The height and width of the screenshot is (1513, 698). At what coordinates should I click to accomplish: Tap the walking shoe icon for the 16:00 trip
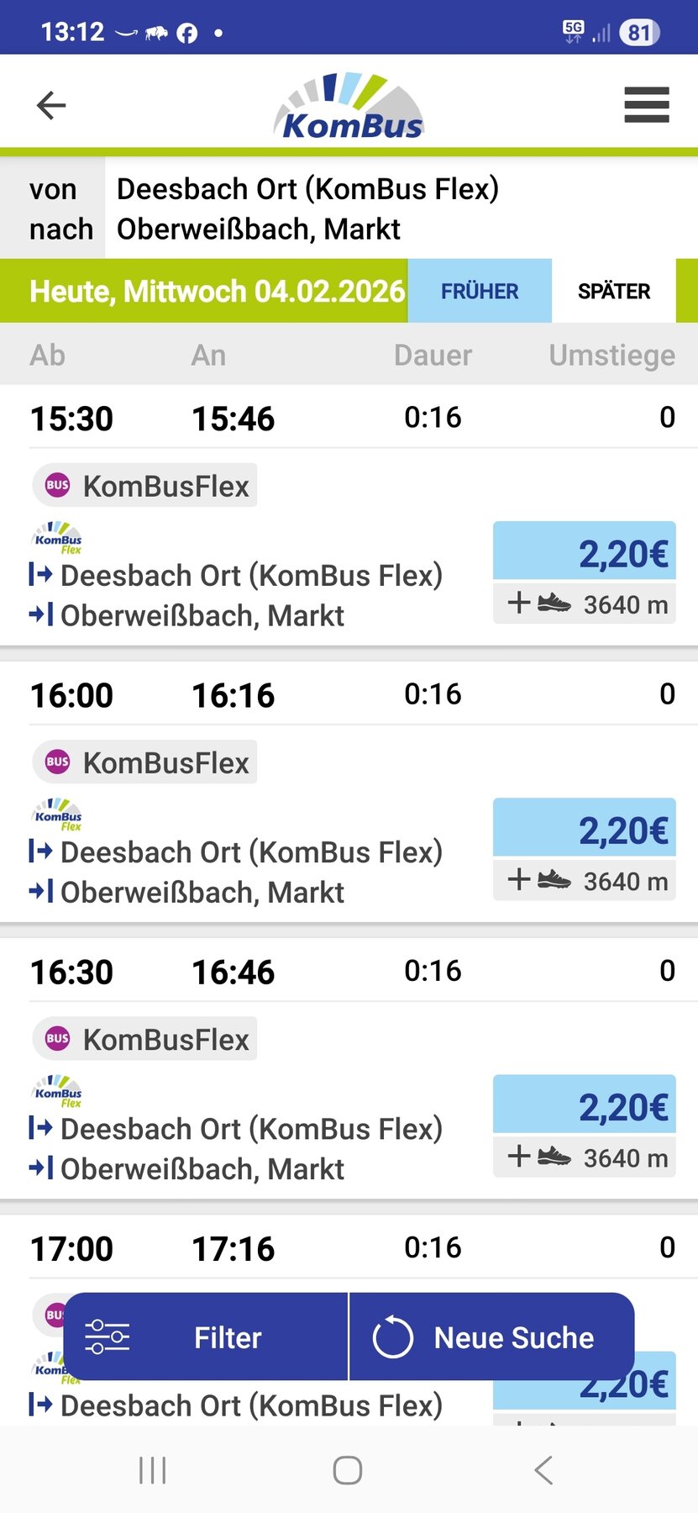[x=554, y=880]
